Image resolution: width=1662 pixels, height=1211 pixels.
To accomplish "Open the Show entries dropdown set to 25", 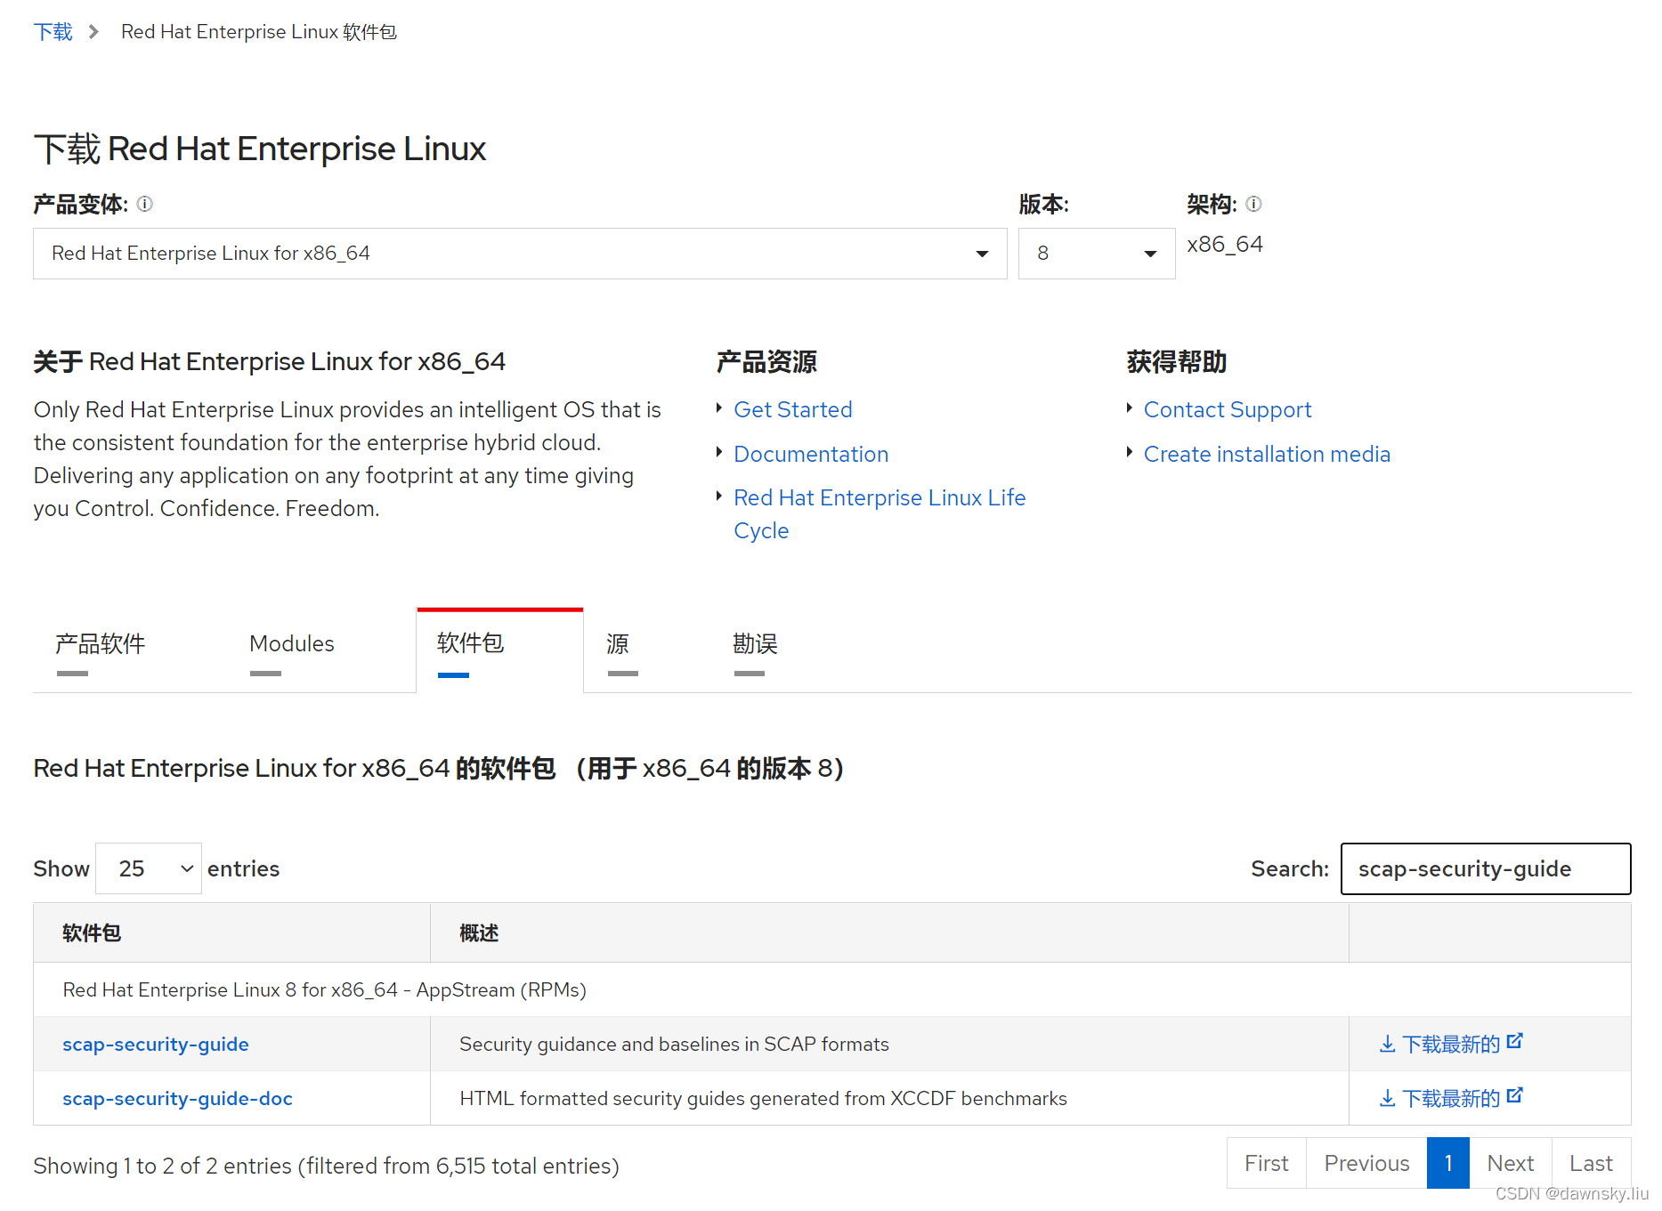I will pos(148,868).
